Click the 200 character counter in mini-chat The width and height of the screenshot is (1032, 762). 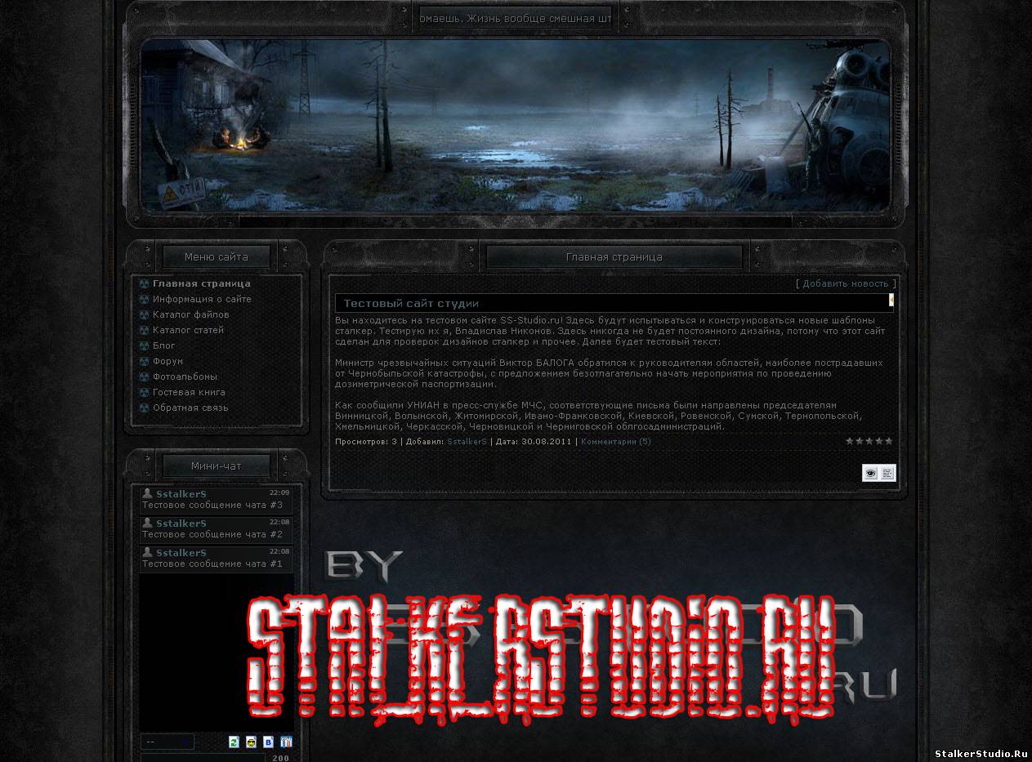point(280,758)
